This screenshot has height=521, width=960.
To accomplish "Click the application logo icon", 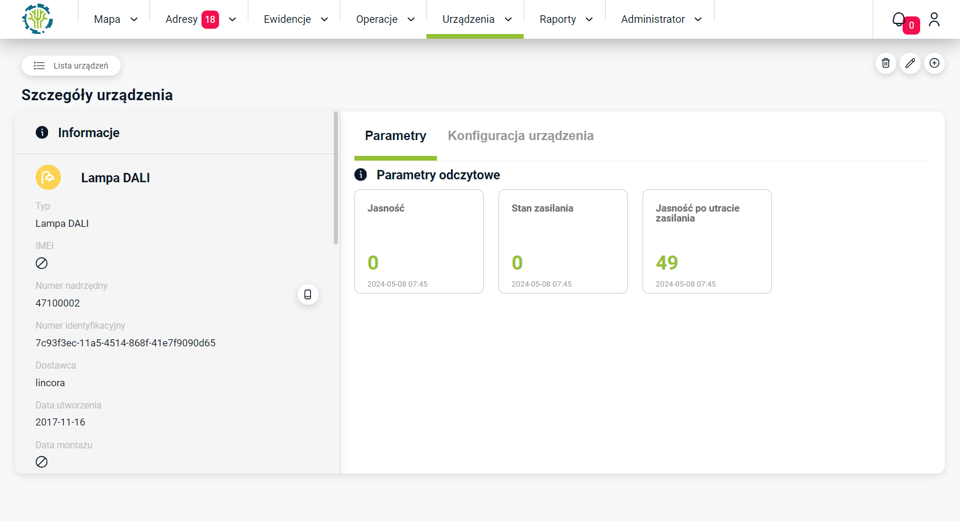I will tap(37, 19).
